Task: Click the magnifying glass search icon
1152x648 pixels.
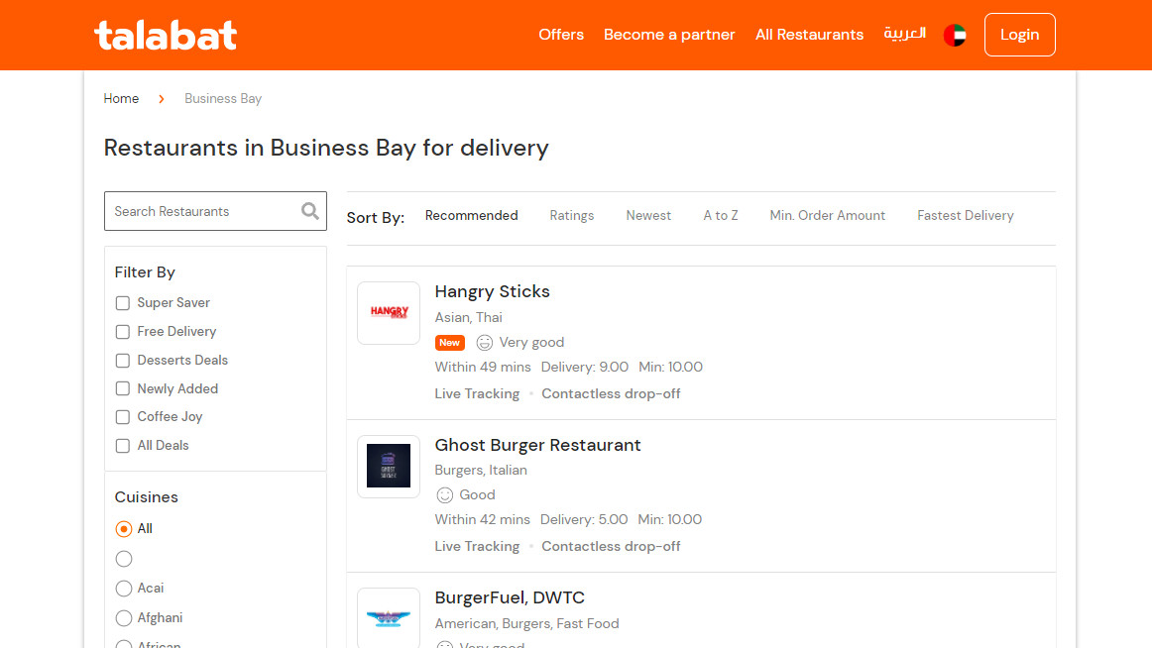Action: pyautogui.click(x=309, y=211)
